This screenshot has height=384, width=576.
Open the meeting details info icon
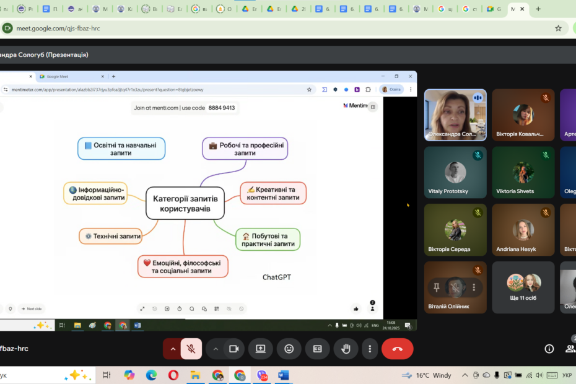549,349
